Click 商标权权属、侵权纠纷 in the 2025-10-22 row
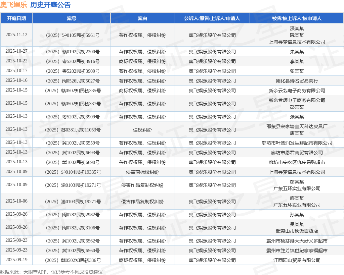344x275 pixels. (x=142, y=61)
